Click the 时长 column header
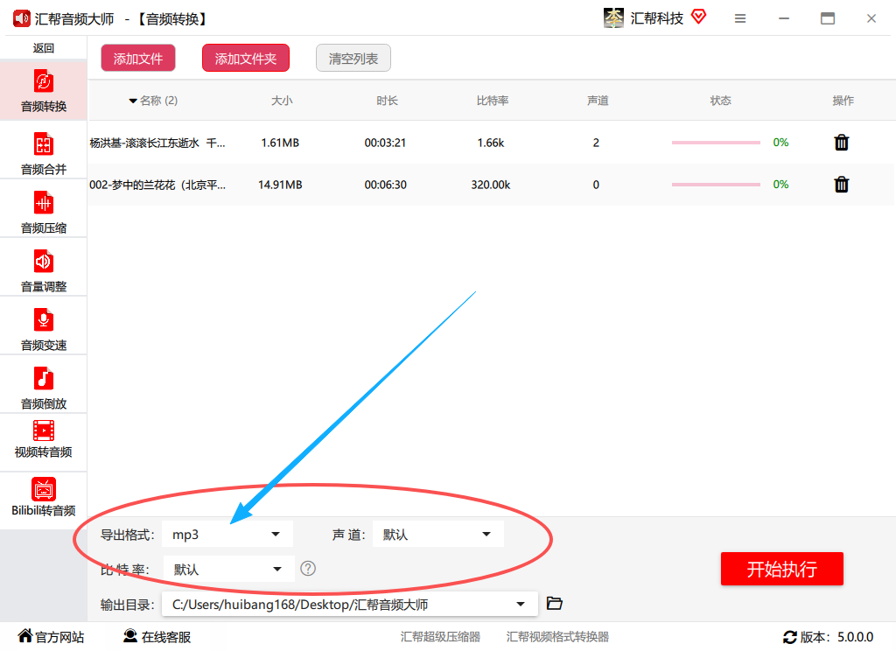Screen dimensions: 896x651 [387, 101]
